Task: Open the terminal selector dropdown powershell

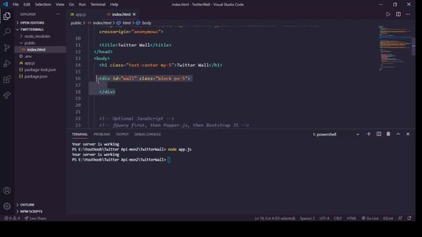Action: pos(336,134)
